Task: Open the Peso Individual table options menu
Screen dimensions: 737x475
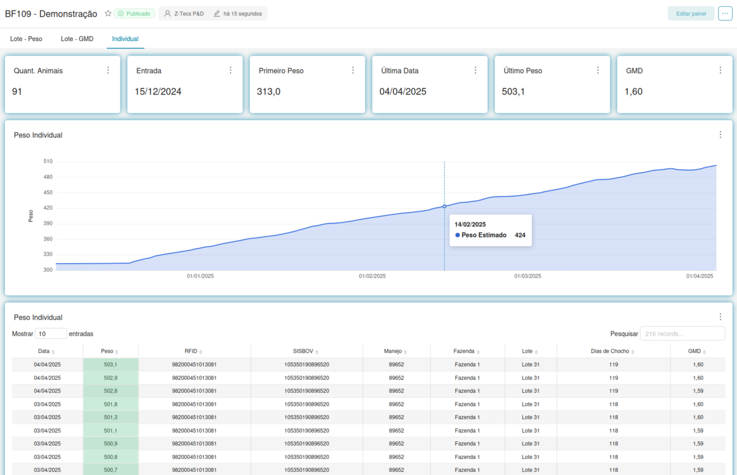Action: [x=720, y=316]
